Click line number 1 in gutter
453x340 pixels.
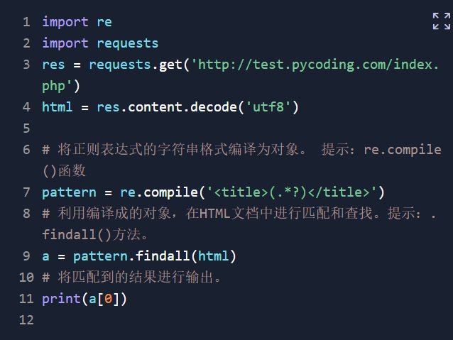(26, 22)
